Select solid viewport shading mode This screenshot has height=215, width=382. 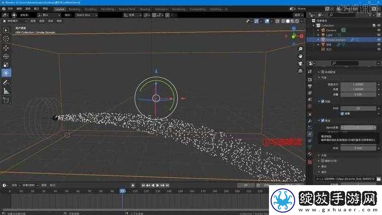coord(288,21)
